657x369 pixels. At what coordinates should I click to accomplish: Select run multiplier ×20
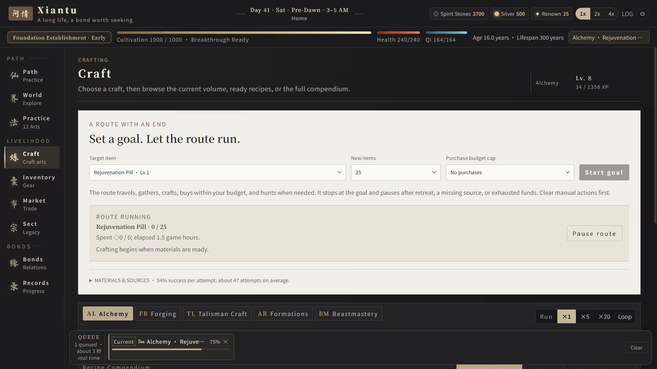point(604,316)
